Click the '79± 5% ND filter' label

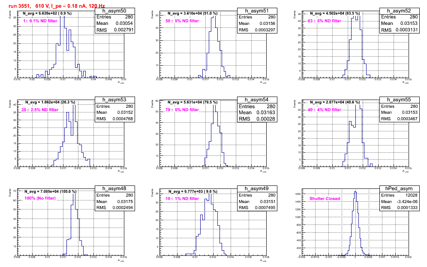182,110
